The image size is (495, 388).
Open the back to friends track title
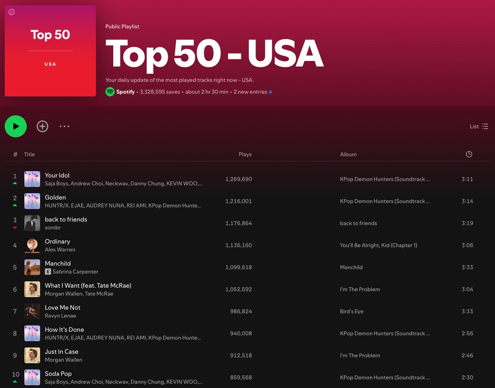point(66,220)
